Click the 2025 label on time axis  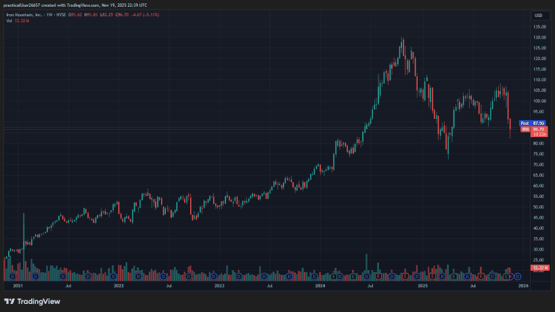[422, 286]
